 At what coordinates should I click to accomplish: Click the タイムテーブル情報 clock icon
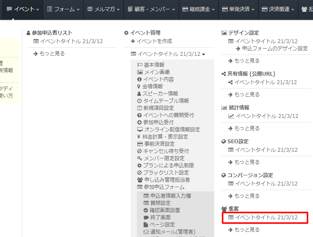click(139, 101)
